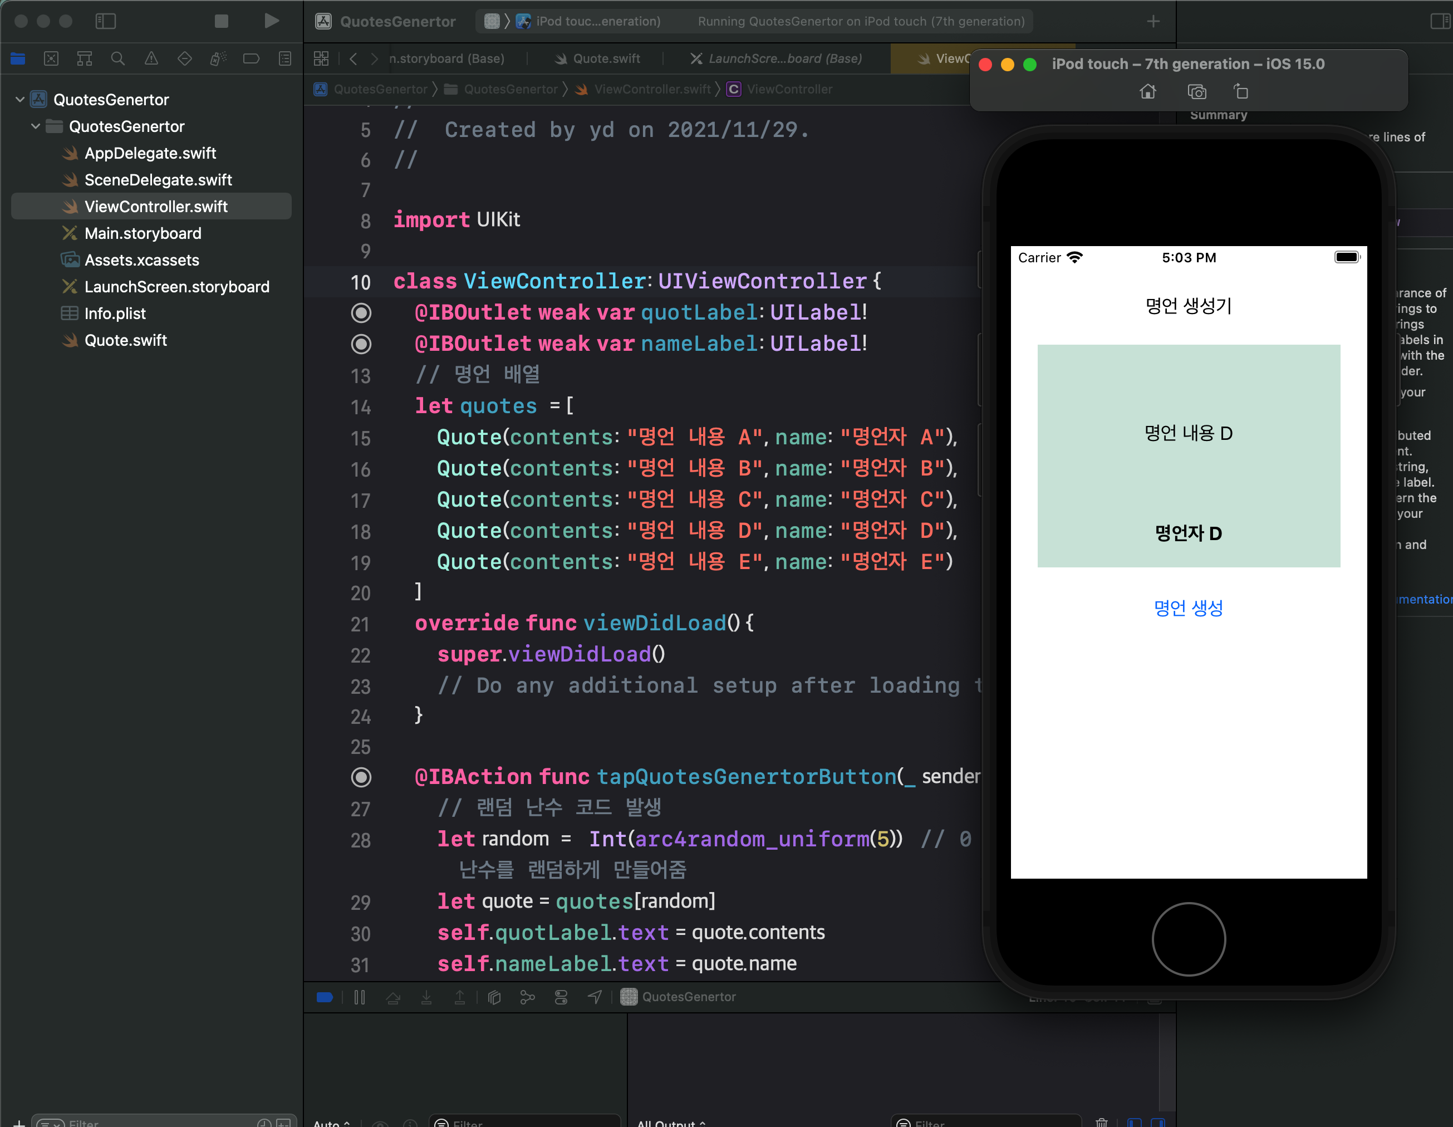This screenshot has height=1127, width=1453.
Task: Toggle the breakpoints activation button
Action: coord(325,997)
